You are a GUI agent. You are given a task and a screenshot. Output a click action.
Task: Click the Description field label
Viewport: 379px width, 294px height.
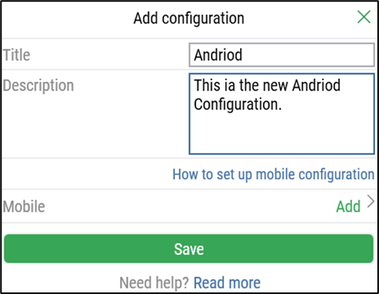coord(38,86)
